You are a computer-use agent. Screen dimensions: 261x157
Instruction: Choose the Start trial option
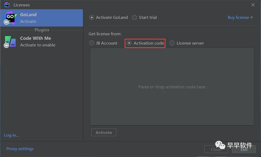(x=135, y=18)
